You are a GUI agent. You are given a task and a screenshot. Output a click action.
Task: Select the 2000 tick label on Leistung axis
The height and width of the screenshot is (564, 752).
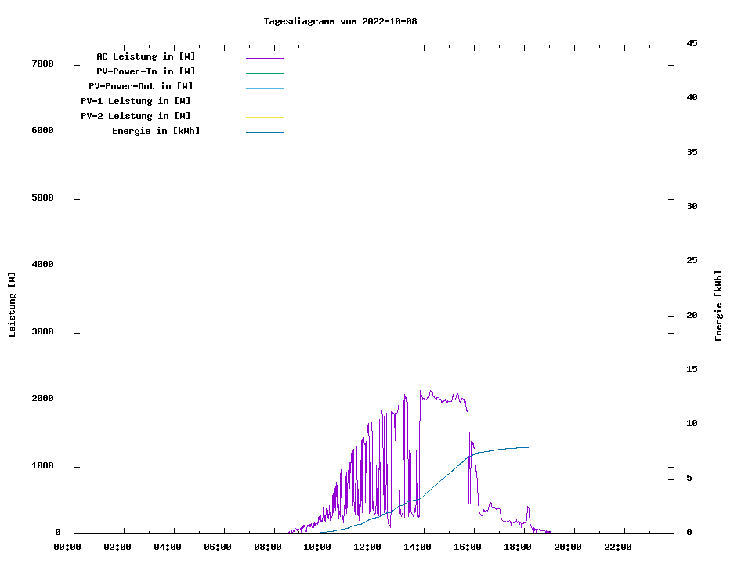coord(42,399)
